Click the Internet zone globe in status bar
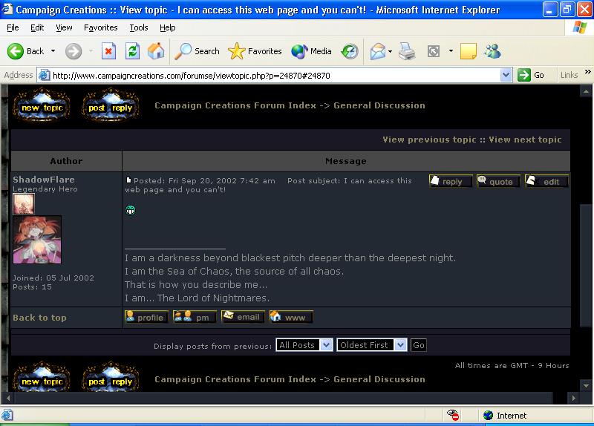This screenshot has width=594, height=426. pos(489,416)
